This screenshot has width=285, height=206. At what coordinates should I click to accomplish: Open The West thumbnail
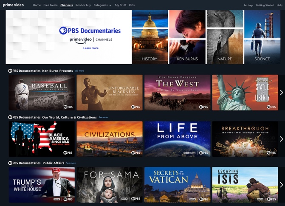click(x=178, y=93)
